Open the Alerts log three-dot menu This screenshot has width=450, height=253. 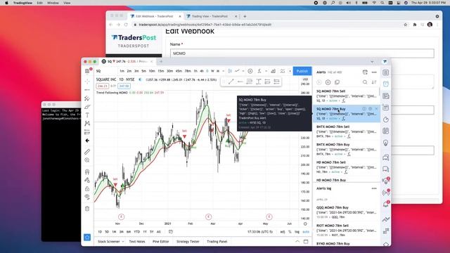pyautogui.click(x=374, y=188)
